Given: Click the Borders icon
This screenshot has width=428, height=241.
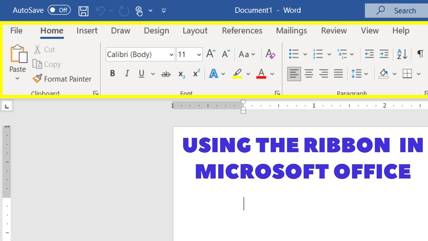Looking at the screenshot, I should (407, 74).
